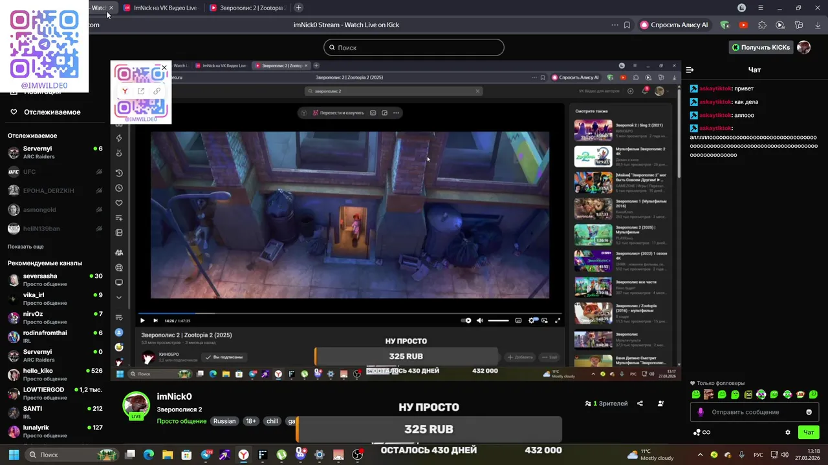Click the user follow icon beside share
The height and width of the screenshot is (465, 828).
click(x=660, y=404)
